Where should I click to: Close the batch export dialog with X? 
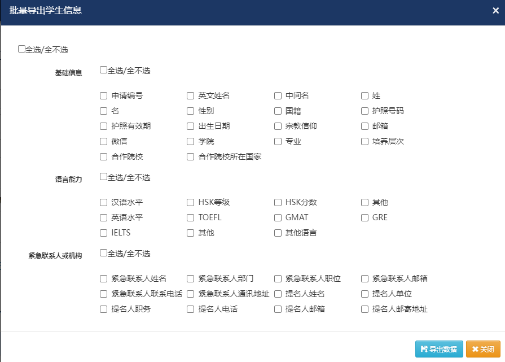pyautogui.click(x=495, y=10)
